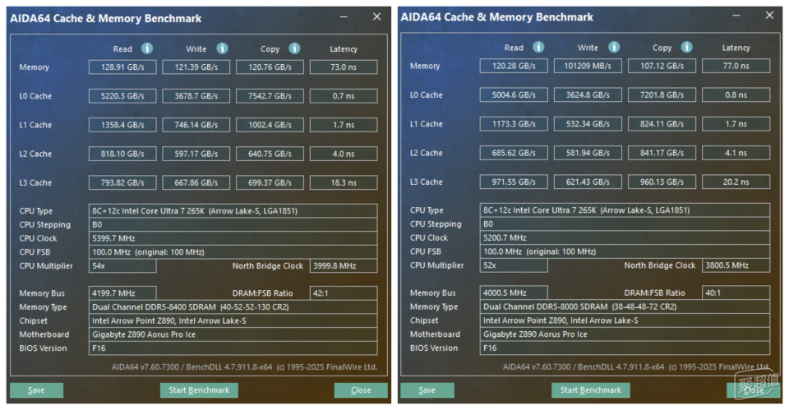Select left window CPU Stepping B0
Image resolution: width=789 pixels, height=410 pixels.
point(233,224)
